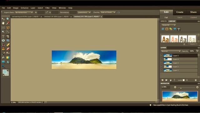Open the resolution units dropdown
Image resolution: width=200 pixels, height=113 pixels.
point(84,13)
